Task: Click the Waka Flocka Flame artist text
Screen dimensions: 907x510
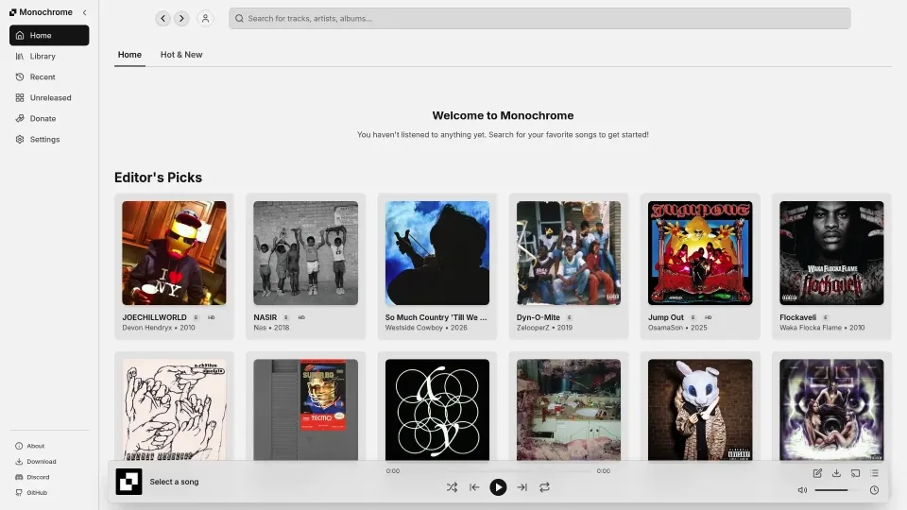Action: (811, 328)
